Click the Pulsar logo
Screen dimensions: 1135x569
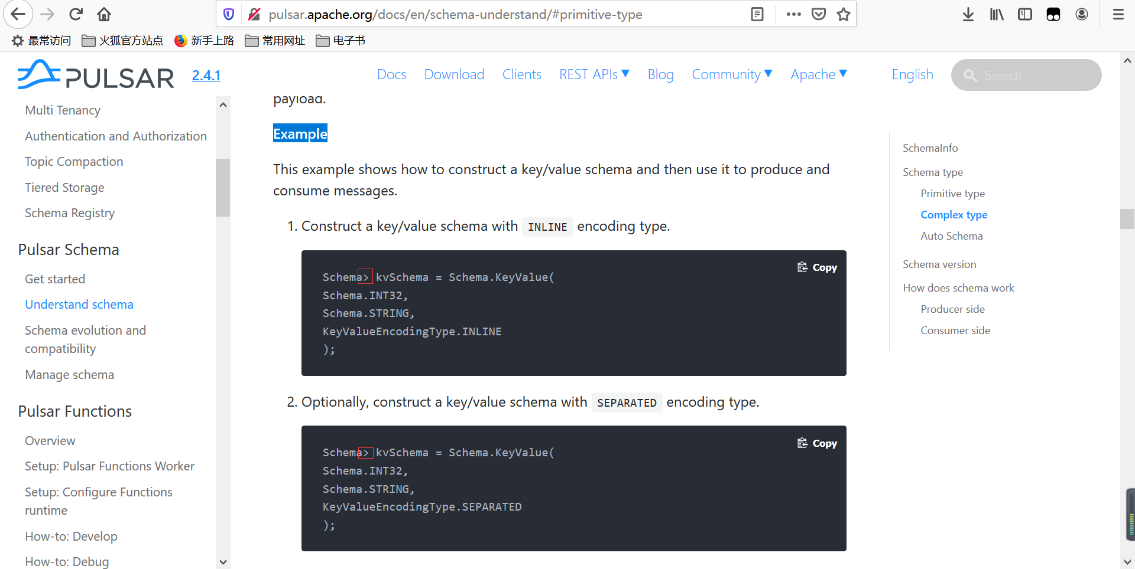[95, 75]
